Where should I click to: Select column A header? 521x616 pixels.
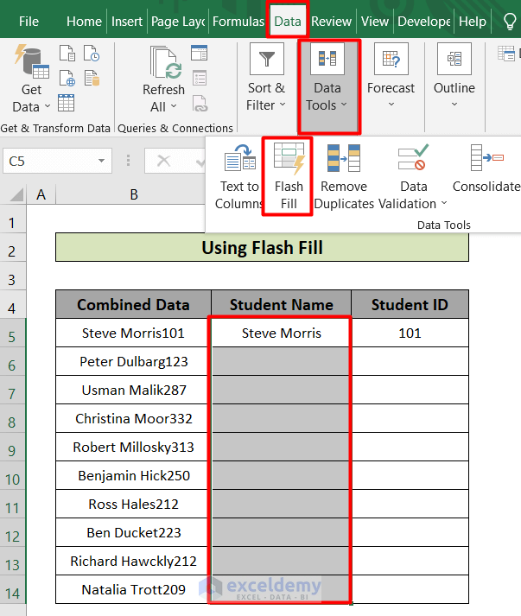[x=41, y=194]
